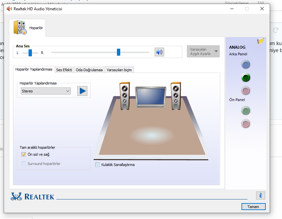This screenshot has height=219, width=282.
Task: Switch to Hoparlör Yapılandırması tab
Action: [x=34, y=69]
